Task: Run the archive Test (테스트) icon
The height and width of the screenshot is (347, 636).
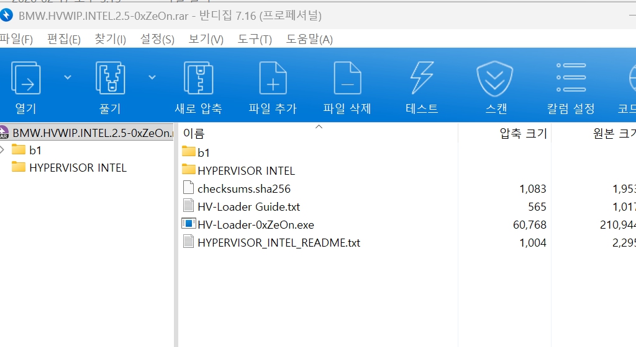Action: click(422, 79)
